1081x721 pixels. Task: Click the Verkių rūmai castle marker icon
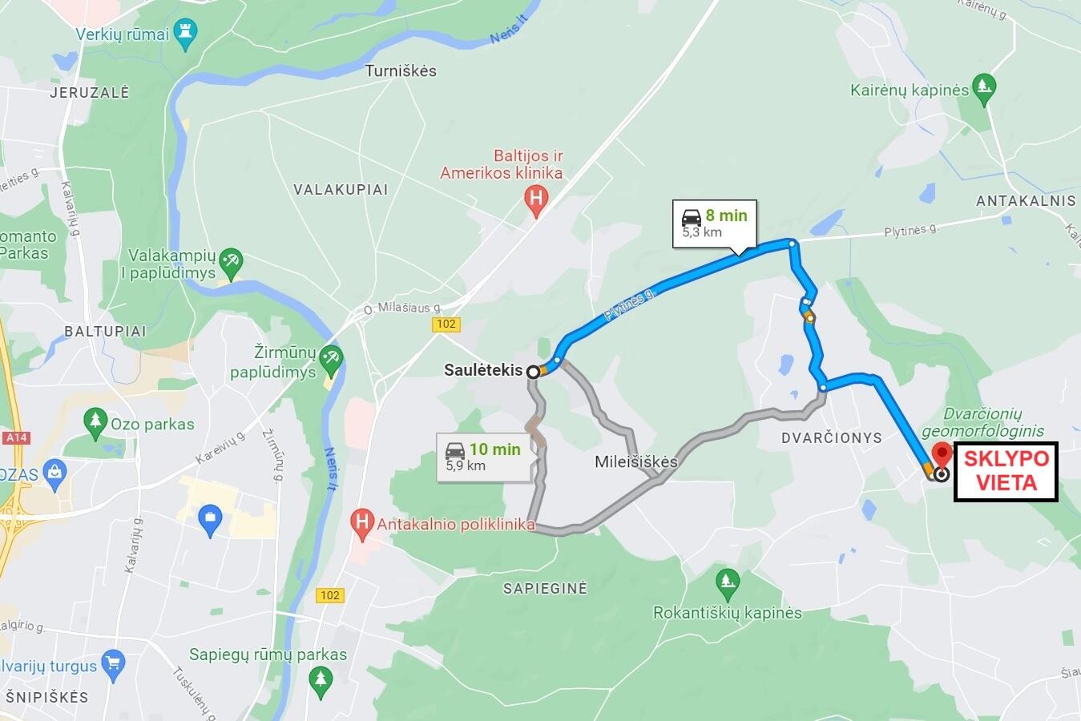click(x=186, y=35)
